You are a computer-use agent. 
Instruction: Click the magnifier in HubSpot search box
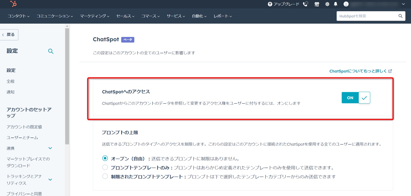[400, 16]
